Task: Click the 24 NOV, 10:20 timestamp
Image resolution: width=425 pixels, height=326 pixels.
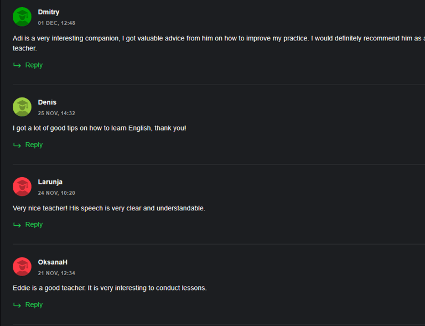Action: pos(56,193)
